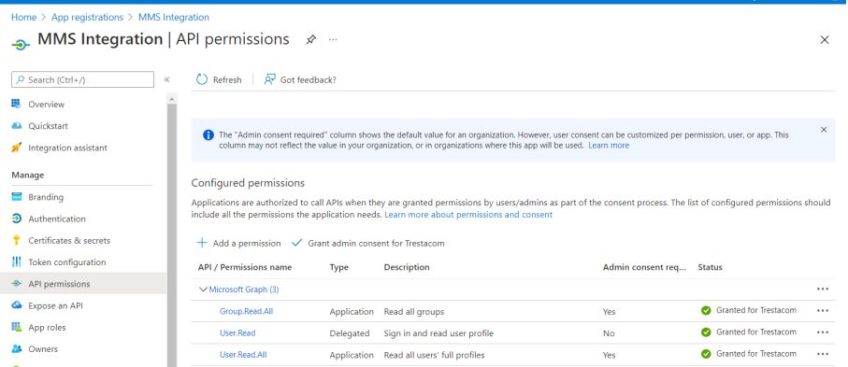Click the Search (Ctrl+/) input field
The height and width of the screenshot is (367, 848).
(83, 79)
